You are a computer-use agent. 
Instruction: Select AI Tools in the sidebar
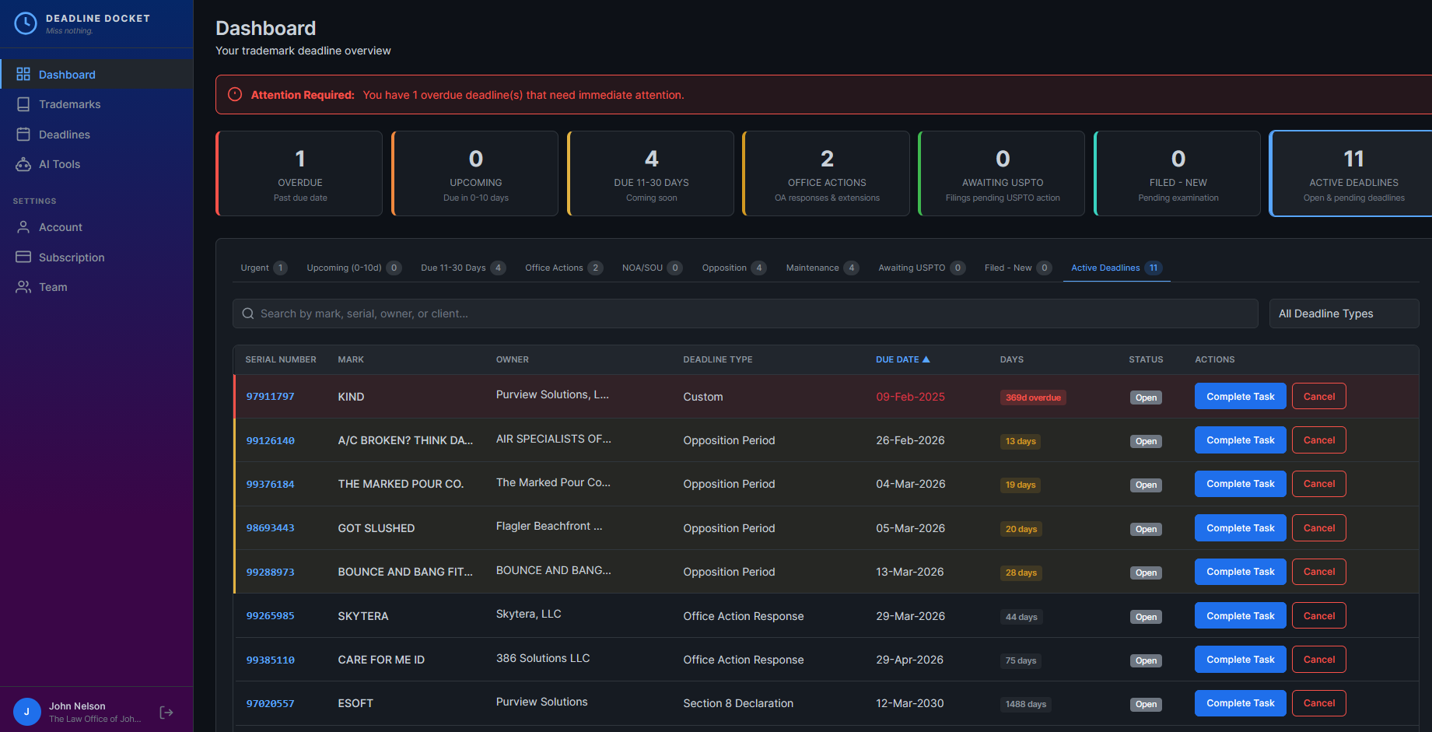tap(24, 164)
